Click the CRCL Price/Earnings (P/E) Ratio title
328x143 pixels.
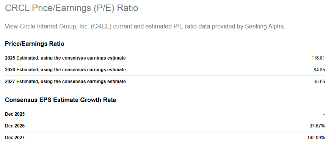coord(72,8)
